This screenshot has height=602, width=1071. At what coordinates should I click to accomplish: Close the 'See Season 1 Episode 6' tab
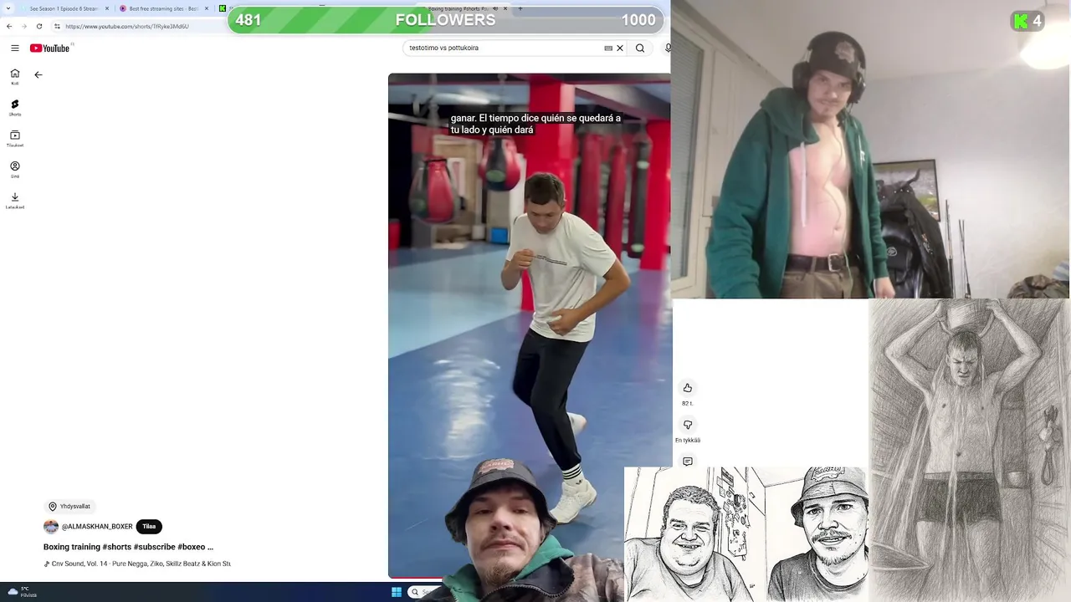(107, 8)
